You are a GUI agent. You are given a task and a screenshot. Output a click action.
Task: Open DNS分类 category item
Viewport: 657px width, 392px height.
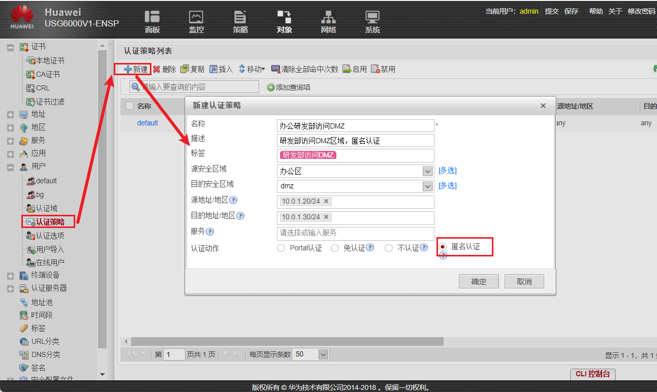[x=46, y=354]
